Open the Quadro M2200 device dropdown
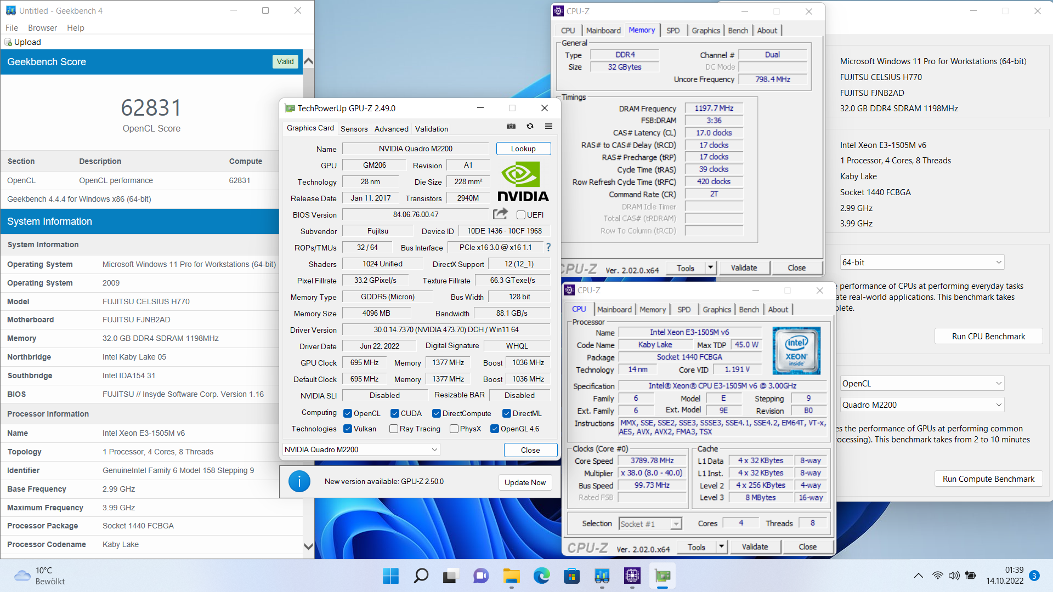The height and width of the screenshot is (592, 1053). pos(922,405)
